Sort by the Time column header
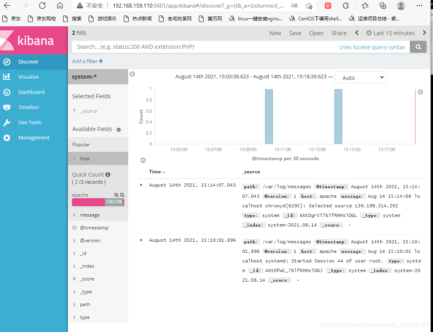This screenshot has width=433, height=332. pos(157,172)
